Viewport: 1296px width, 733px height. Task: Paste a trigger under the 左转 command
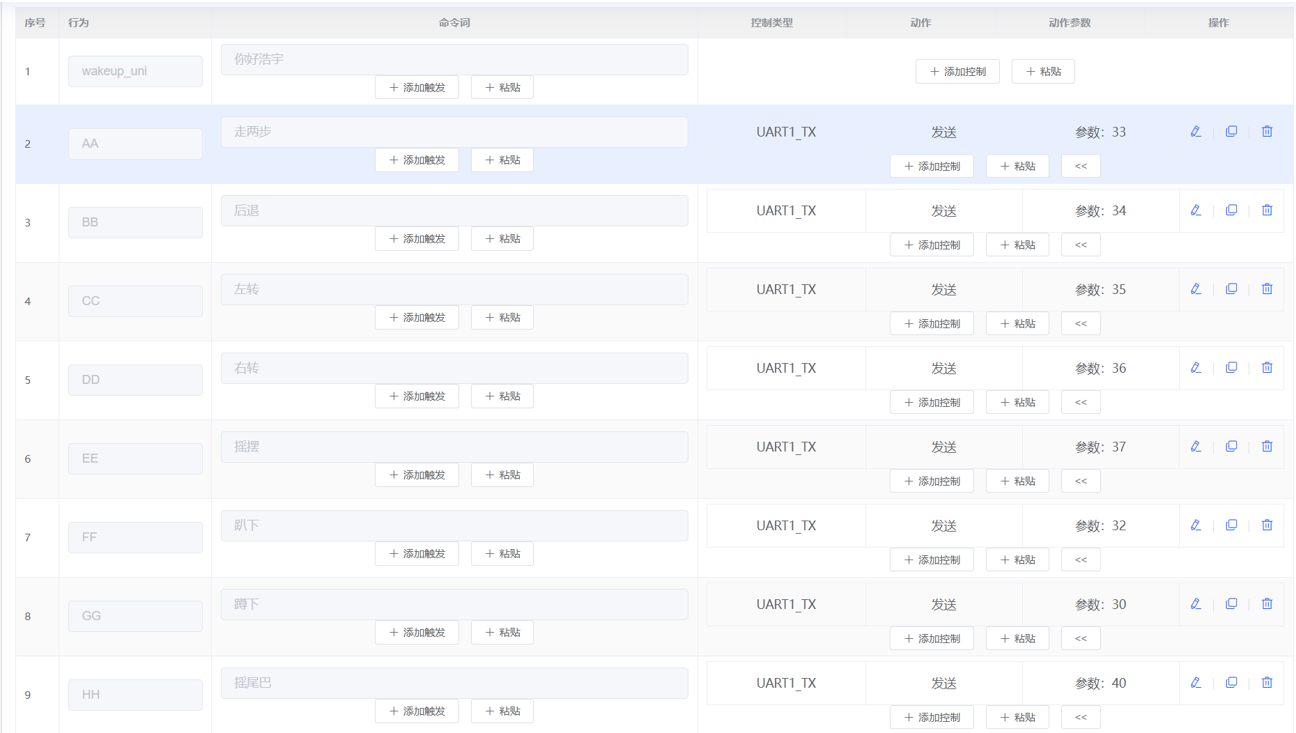pyautogui.click(x=502, y=318)
